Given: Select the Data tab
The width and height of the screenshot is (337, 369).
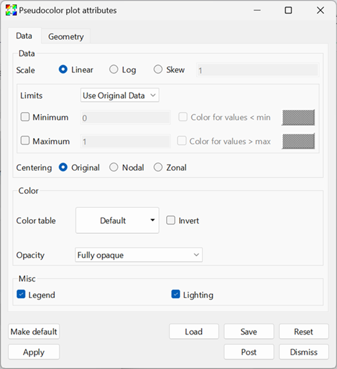Looking at the screenshot, I should 24,36.
